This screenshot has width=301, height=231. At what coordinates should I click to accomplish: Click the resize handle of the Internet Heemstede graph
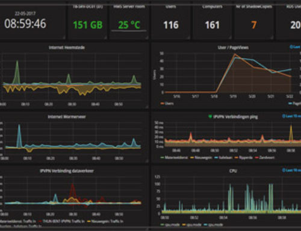point(147,107)
